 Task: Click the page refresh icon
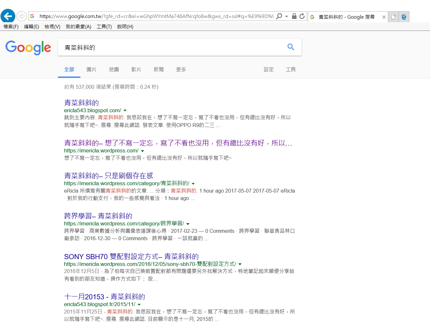pos(302,16)
